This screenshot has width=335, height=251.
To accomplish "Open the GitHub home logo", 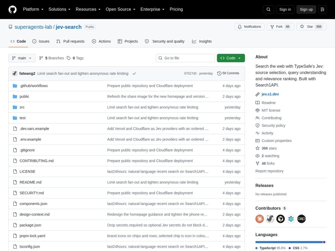I will (13, 9).
